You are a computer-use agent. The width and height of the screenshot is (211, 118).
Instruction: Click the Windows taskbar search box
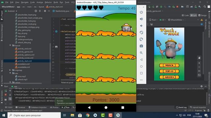tap(34, 115)
